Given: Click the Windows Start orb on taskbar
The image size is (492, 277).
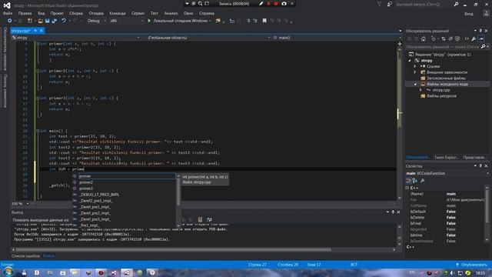Looking at the screenshot, I should (x=8, y=272).
